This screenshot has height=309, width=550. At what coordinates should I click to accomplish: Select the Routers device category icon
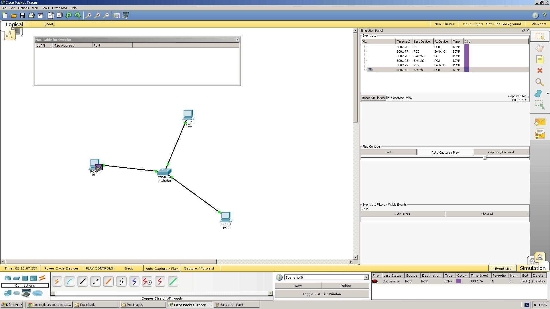pos(8,278)
